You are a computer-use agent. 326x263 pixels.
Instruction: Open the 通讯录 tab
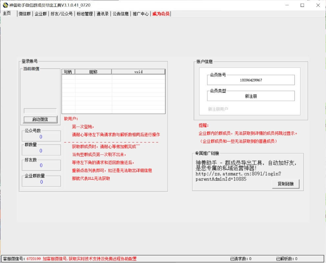pyautogui.click(x=103, y=14)
